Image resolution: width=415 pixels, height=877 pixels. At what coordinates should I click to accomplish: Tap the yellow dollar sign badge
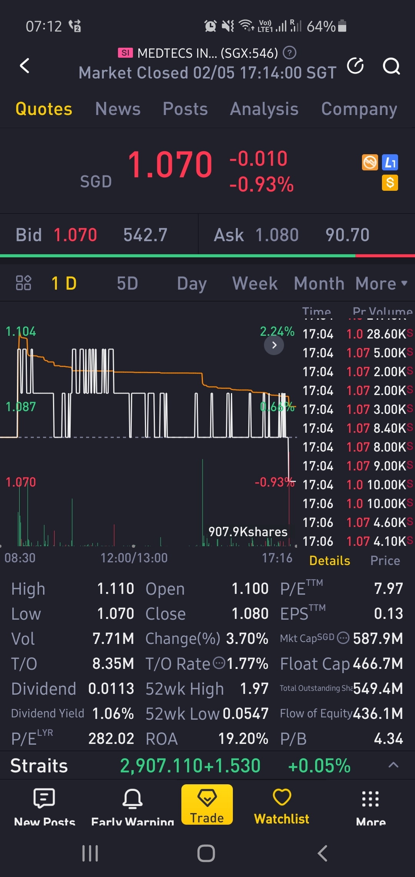(390, 183)
